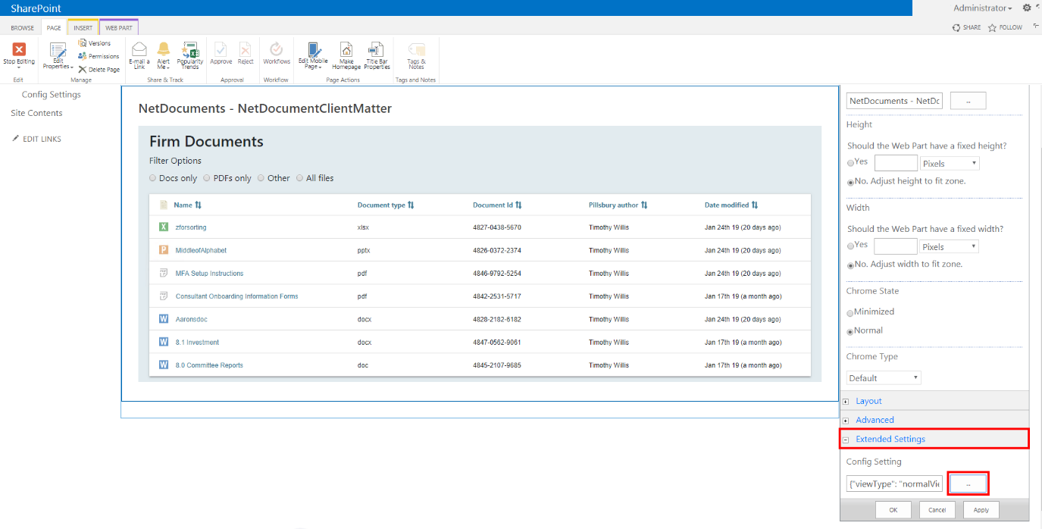Open page Permissions
Screen dimensions: 1042x529
click(x=99, y=56)
